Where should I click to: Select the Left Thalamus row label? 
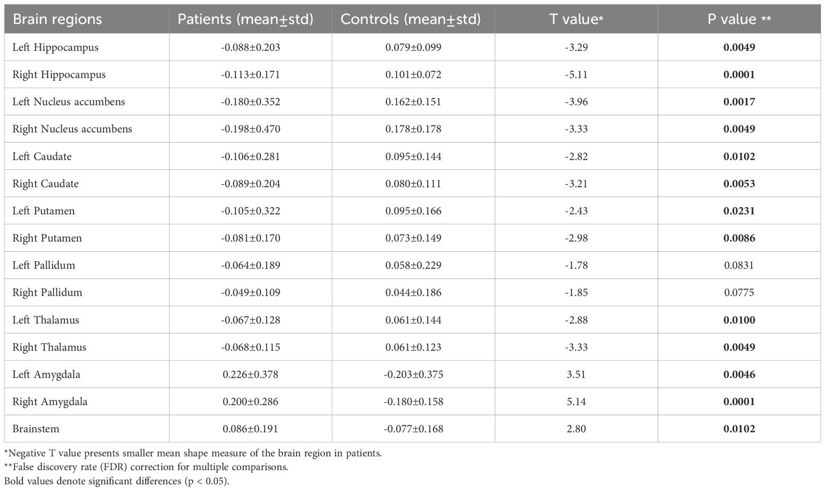point(46,320)
